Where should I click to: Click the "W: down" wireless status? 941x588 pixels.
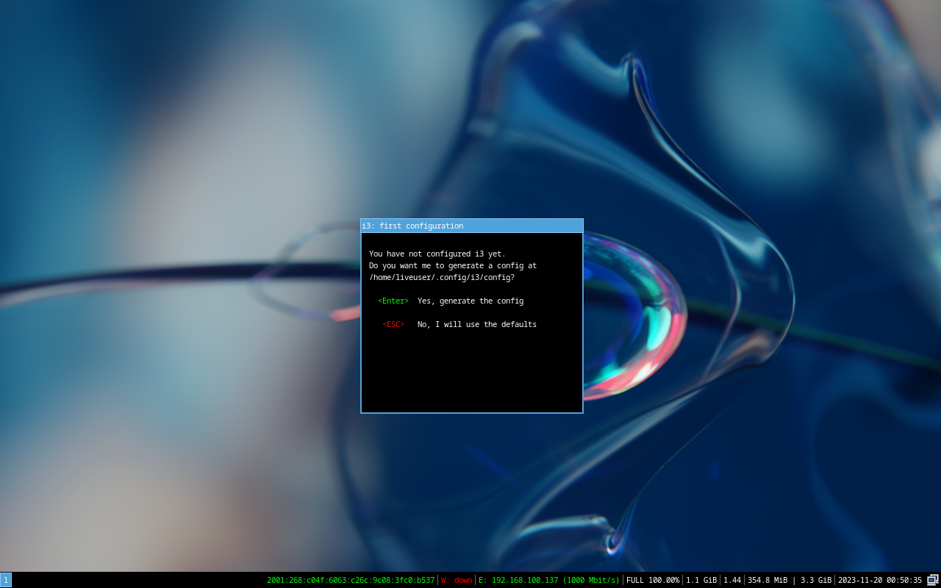pyautogui.click(x=457, y=580)
